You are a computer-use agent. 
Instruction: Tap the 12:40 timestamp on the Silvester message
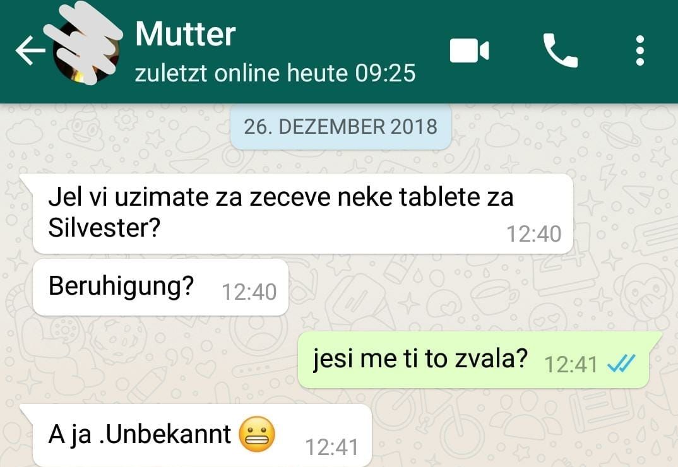pyautogui.click(x=534, y=234)
